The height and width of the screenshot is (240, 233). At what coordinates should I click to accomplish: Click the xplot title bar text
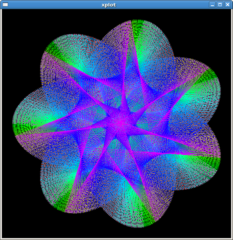point(109,5)
